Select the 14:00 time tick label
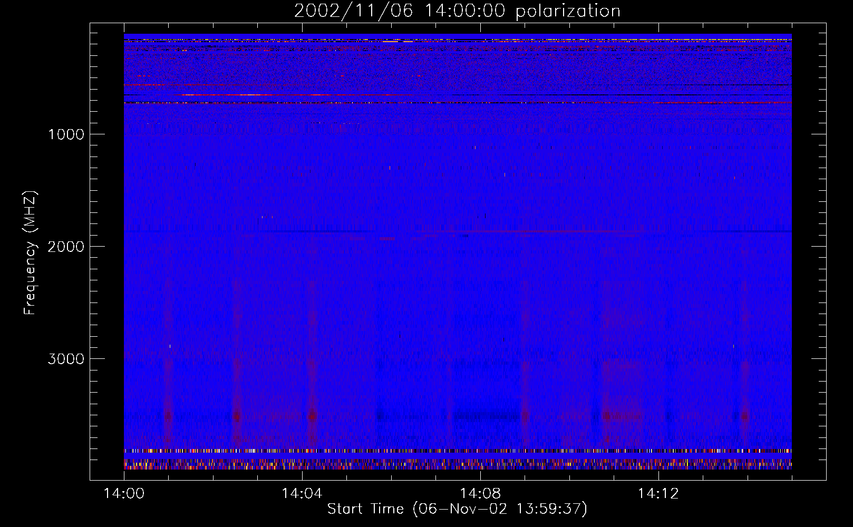The image size is (853, 527). 124,494
